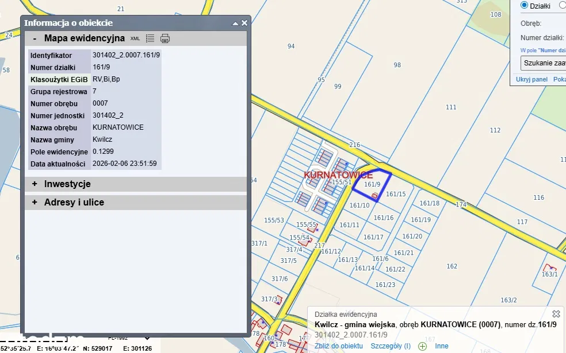This screenshot has height=353, width=566.
Task: Collapse the Informacja o obiekcie panel with up arrow
Action: [x=235, y=23]
